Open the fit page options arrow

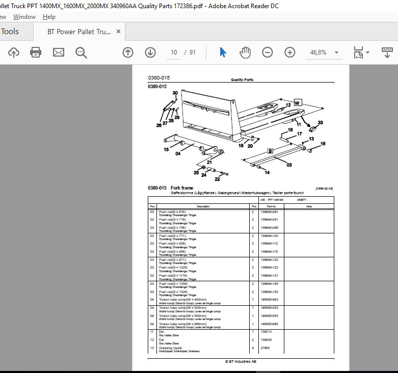pyautogui.click(x=367, y=52)
